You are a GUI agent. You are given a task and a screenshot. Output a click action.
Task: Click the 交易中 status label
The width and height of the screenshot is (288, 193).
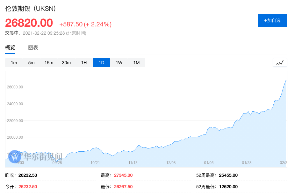pyautogui.click(x=12, y=33)
